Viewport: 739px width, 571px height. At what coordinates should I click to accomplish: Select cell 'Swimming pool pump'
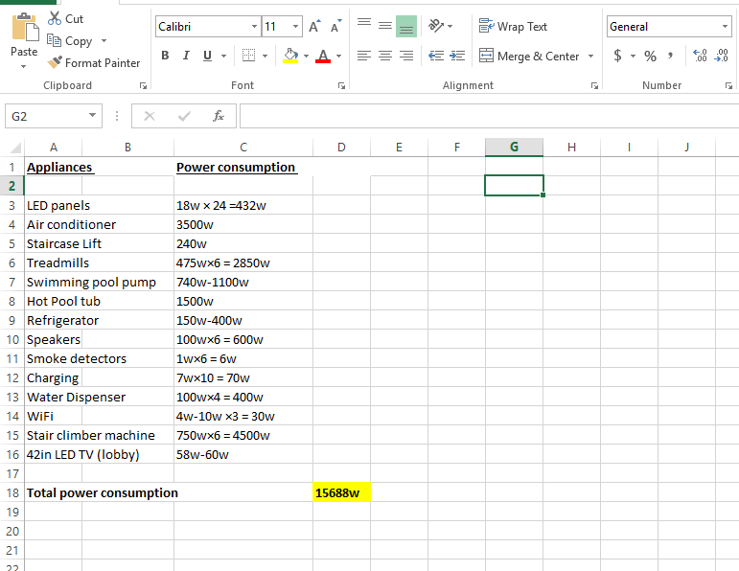point(91,283)
